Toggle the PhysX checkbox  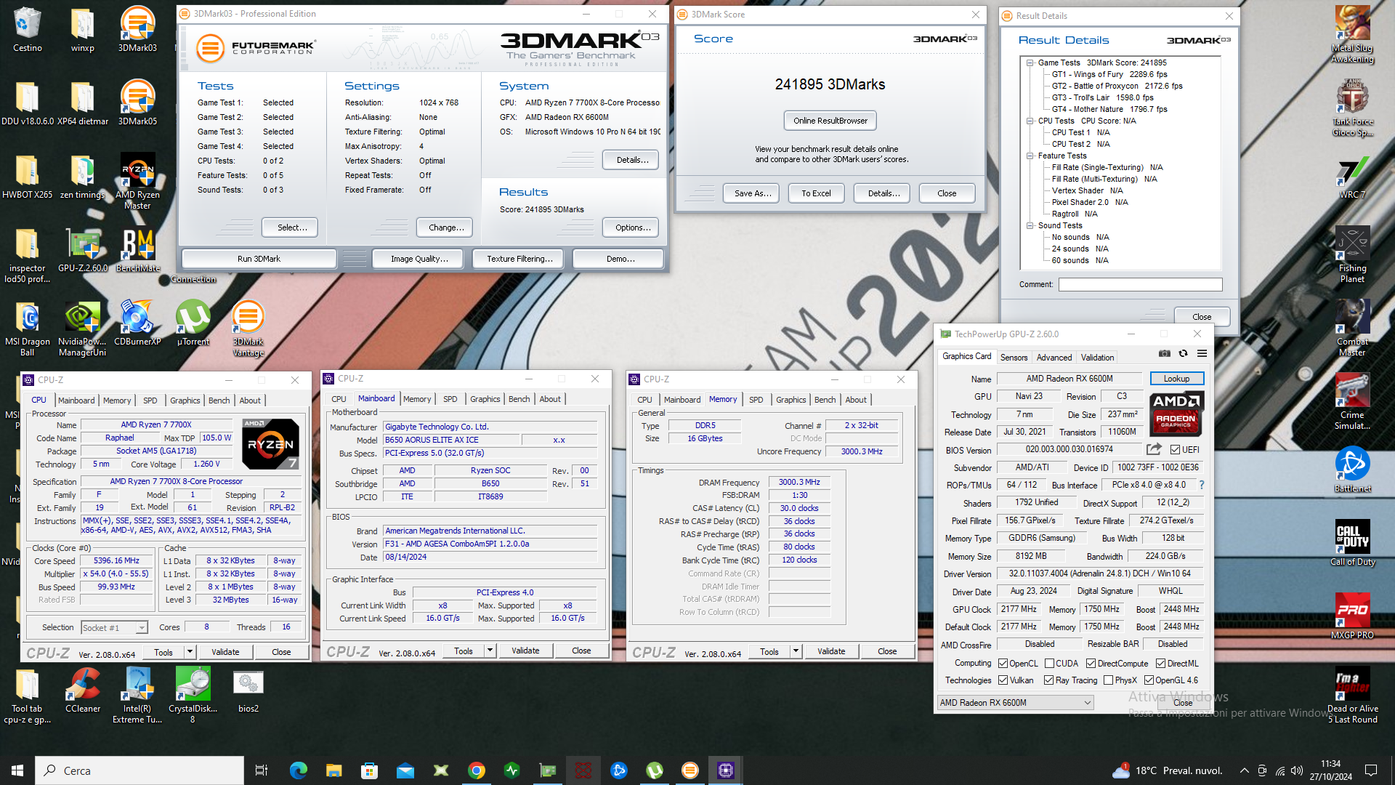pos(1108,680)
